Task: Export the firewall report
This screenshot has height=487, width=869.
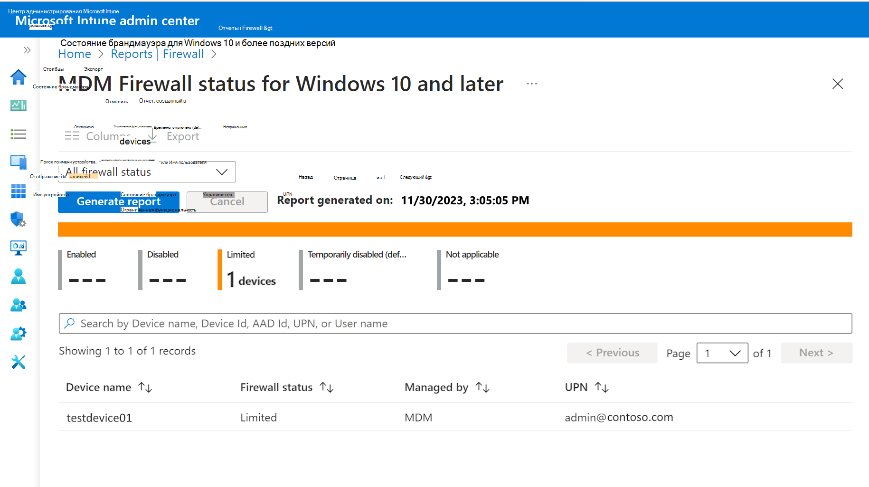Action: (173, 136)
